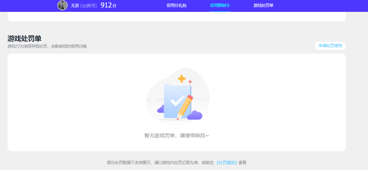Click the pencil icon in the illustration
Screen dimensions: 368x170
click(185, 107)
